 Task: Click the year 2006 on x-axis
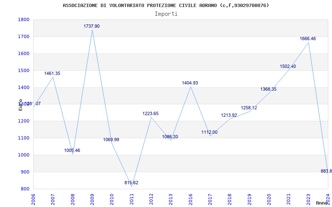pos(33,199)
